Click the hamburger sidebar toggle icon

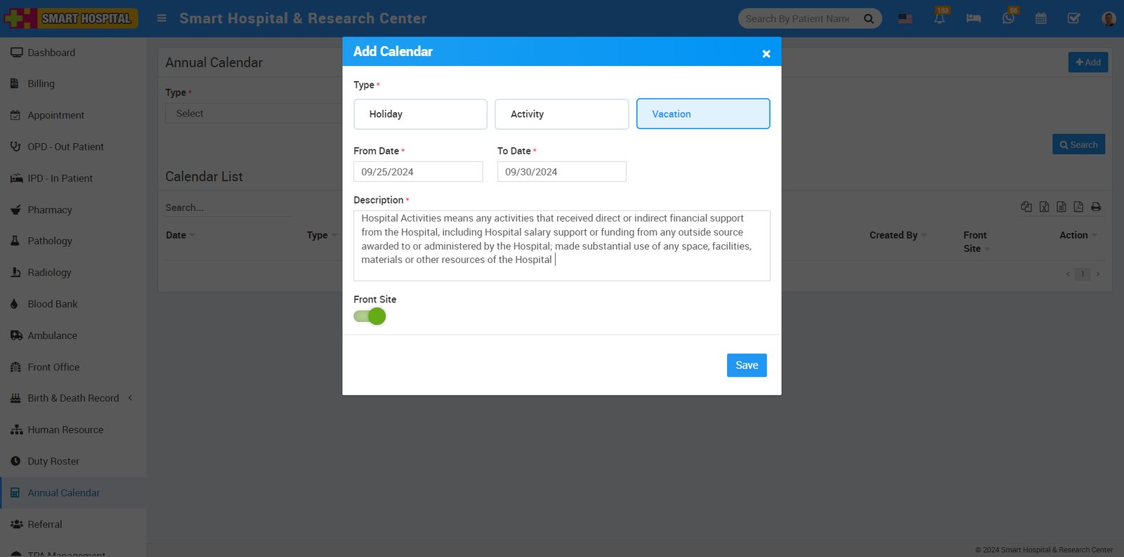(162, 18)
